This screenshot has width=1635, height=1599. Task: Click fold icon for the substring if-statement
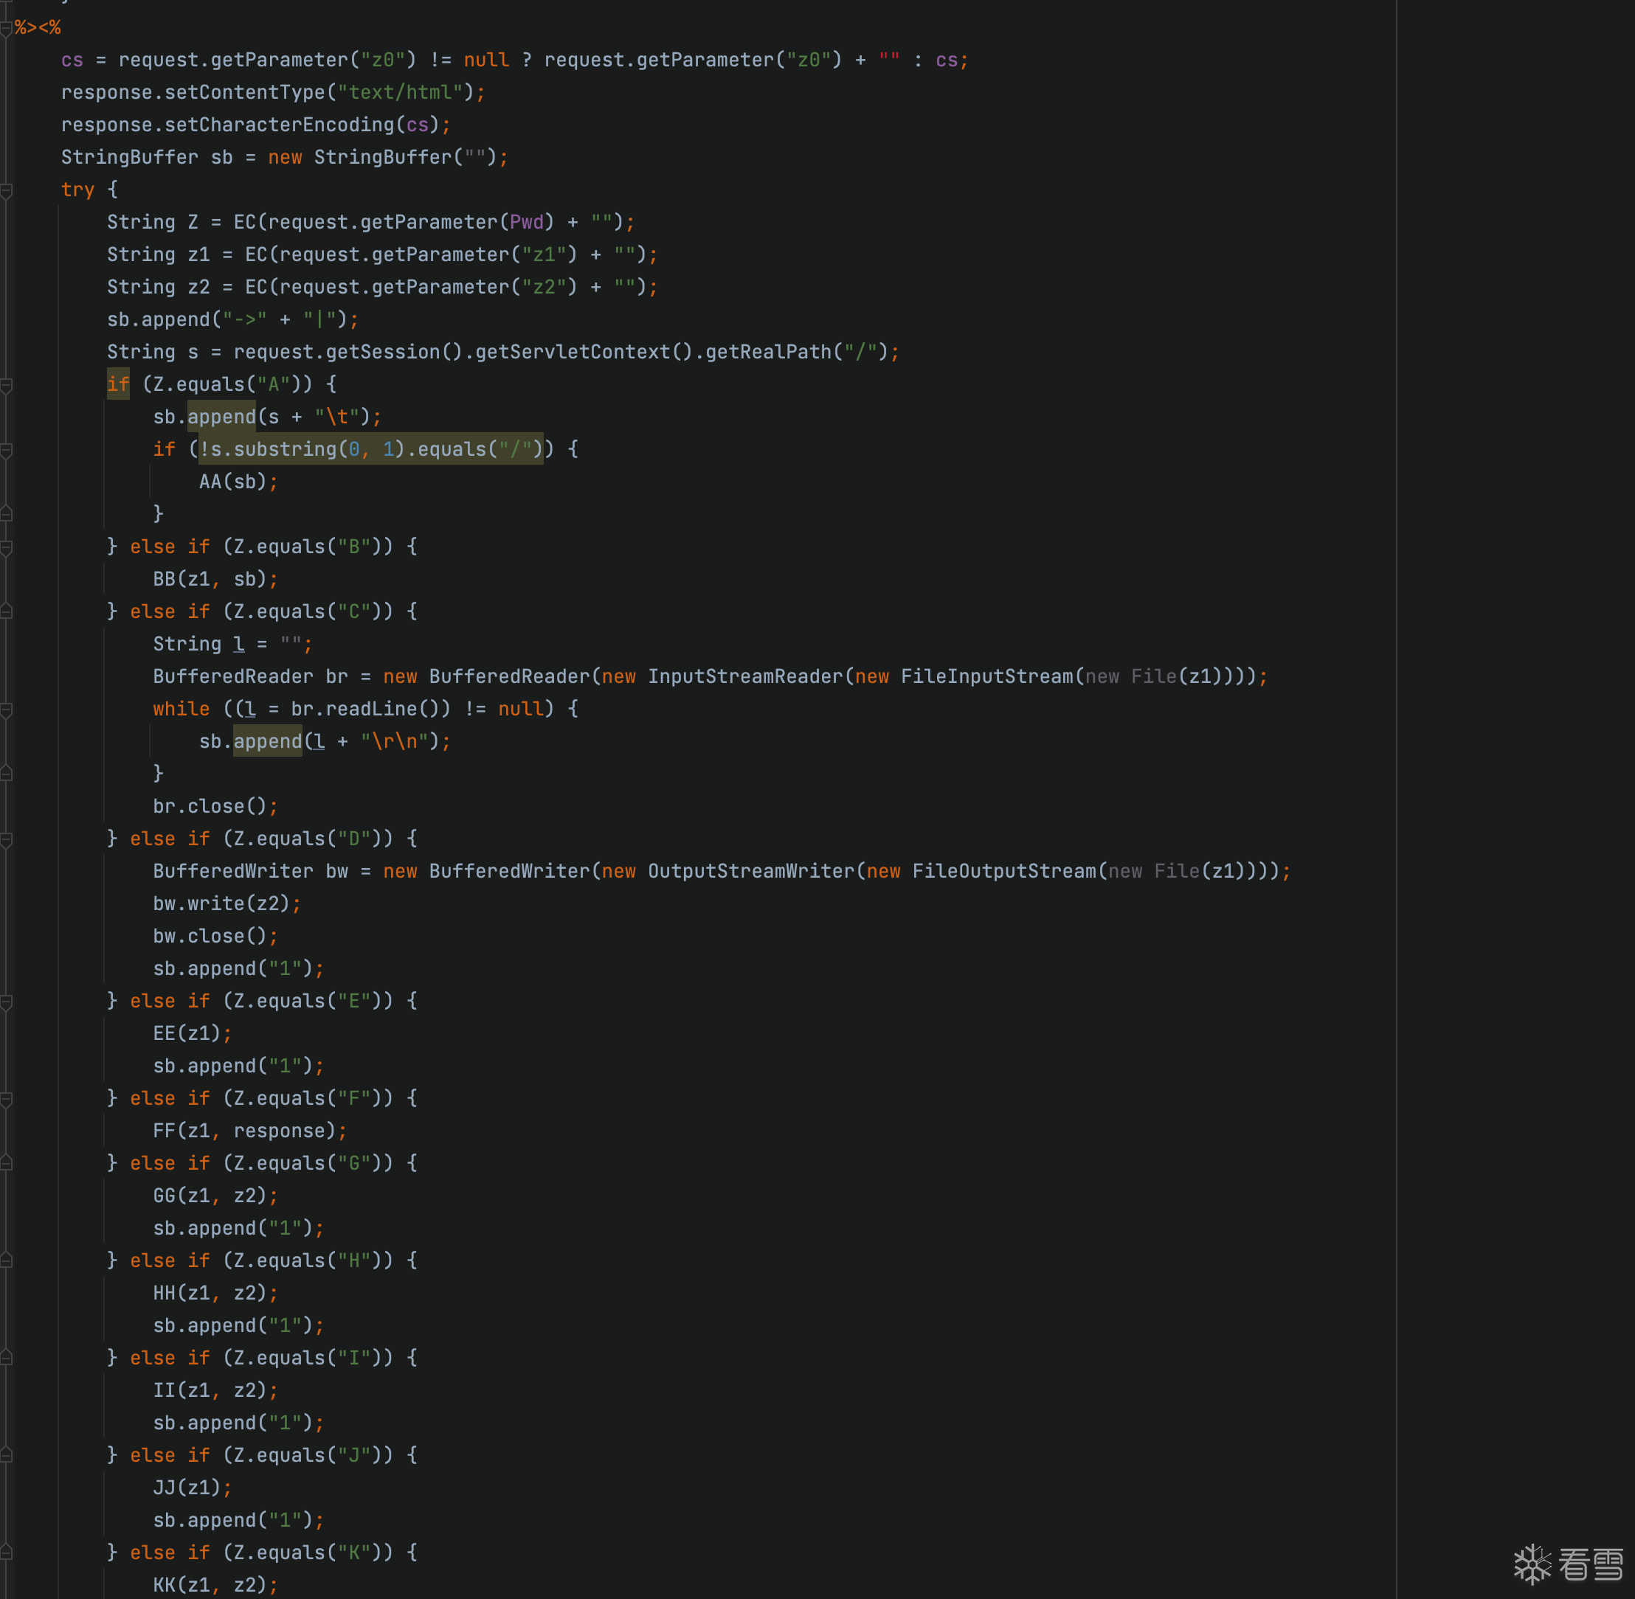(x=6, y=451)
